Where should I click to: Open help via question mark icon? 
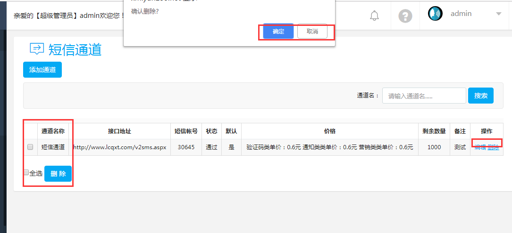405,16
